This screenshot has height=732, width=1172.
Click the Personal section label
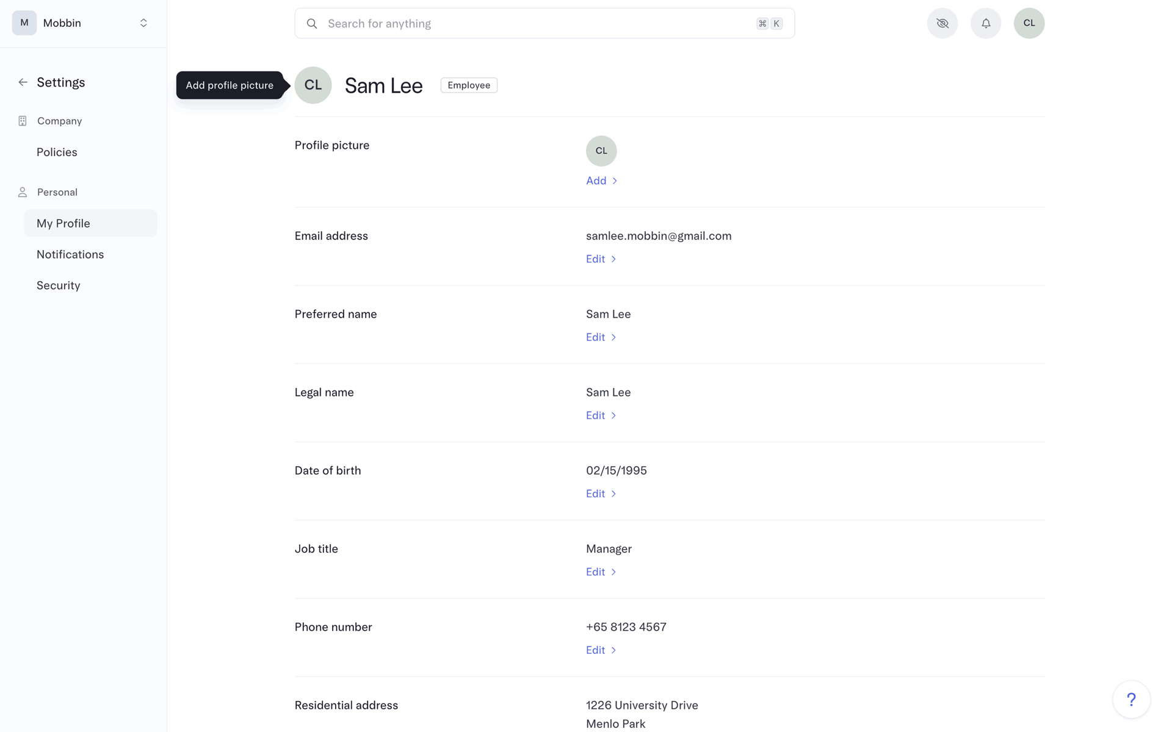coord(57,192)
